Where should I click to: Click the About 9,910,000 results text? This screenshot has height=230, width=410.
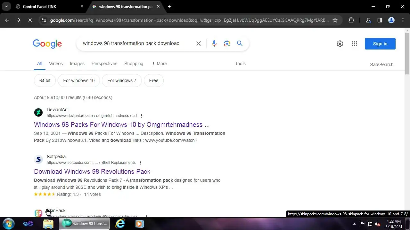(73, 97)
